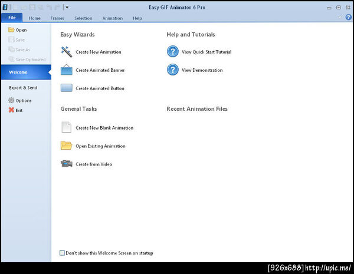Click the Easy GIF Animator app icon in title bar

coord(5,7)
